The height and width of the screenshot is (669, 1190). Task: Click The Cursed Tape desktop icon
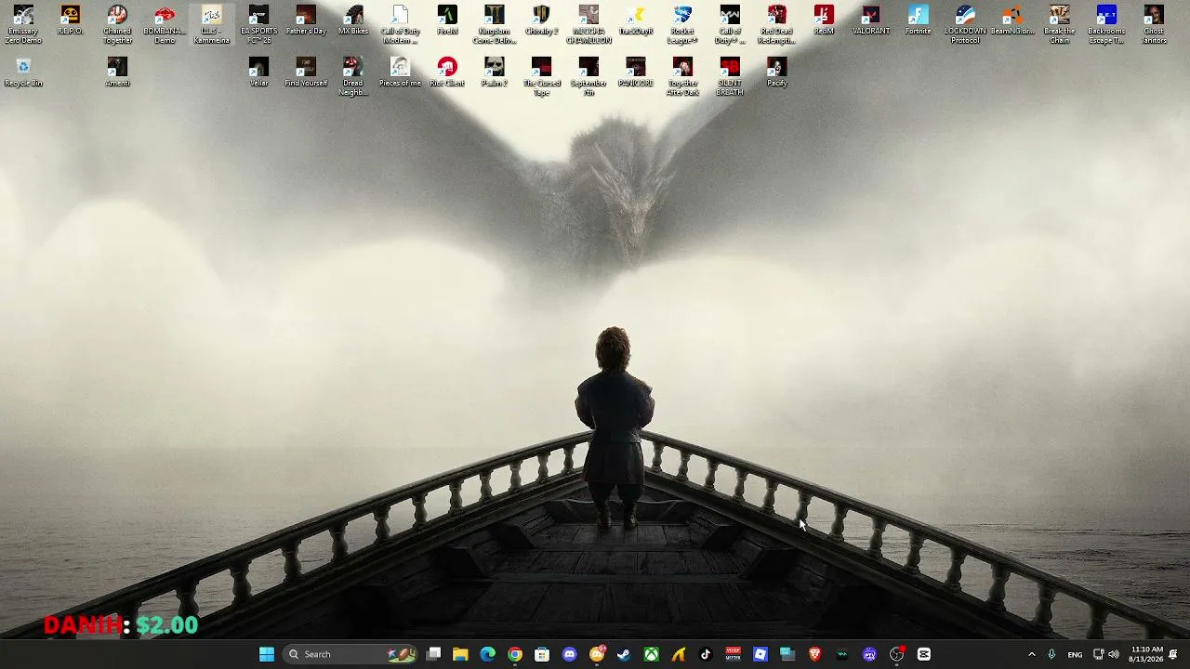tap(541, 77)
